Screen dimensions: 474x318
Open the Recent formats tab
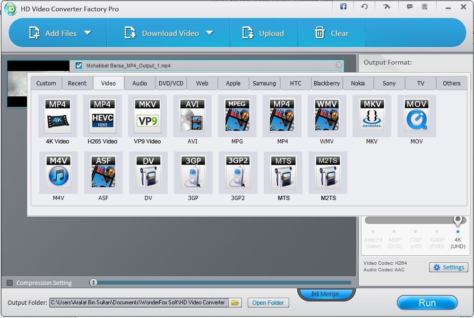[77, 83]
